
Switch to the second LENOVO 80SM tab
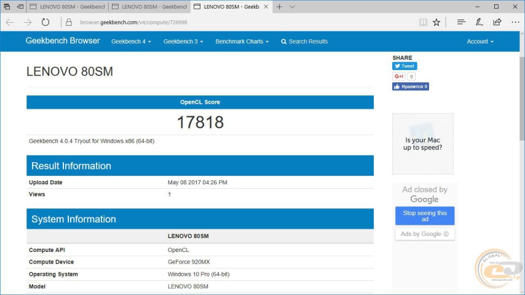(149, 7)
